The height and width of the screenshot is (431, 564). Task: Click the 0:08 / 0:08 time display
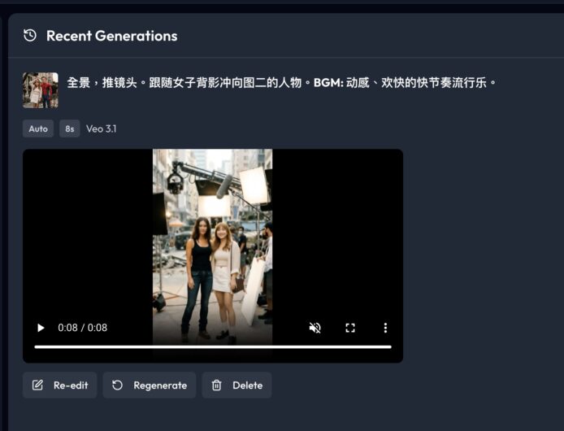(82, 328)
